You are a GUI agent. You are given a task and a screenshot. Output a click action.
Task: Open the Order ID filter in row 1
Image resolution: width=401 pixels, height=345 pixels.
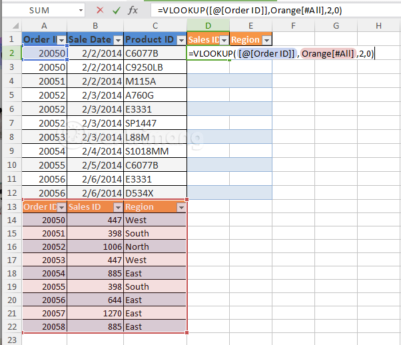[61, 40]
